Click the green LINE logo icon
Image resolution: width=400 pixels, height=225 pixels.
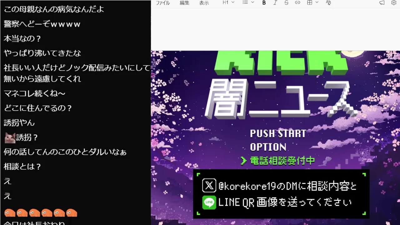209,203
